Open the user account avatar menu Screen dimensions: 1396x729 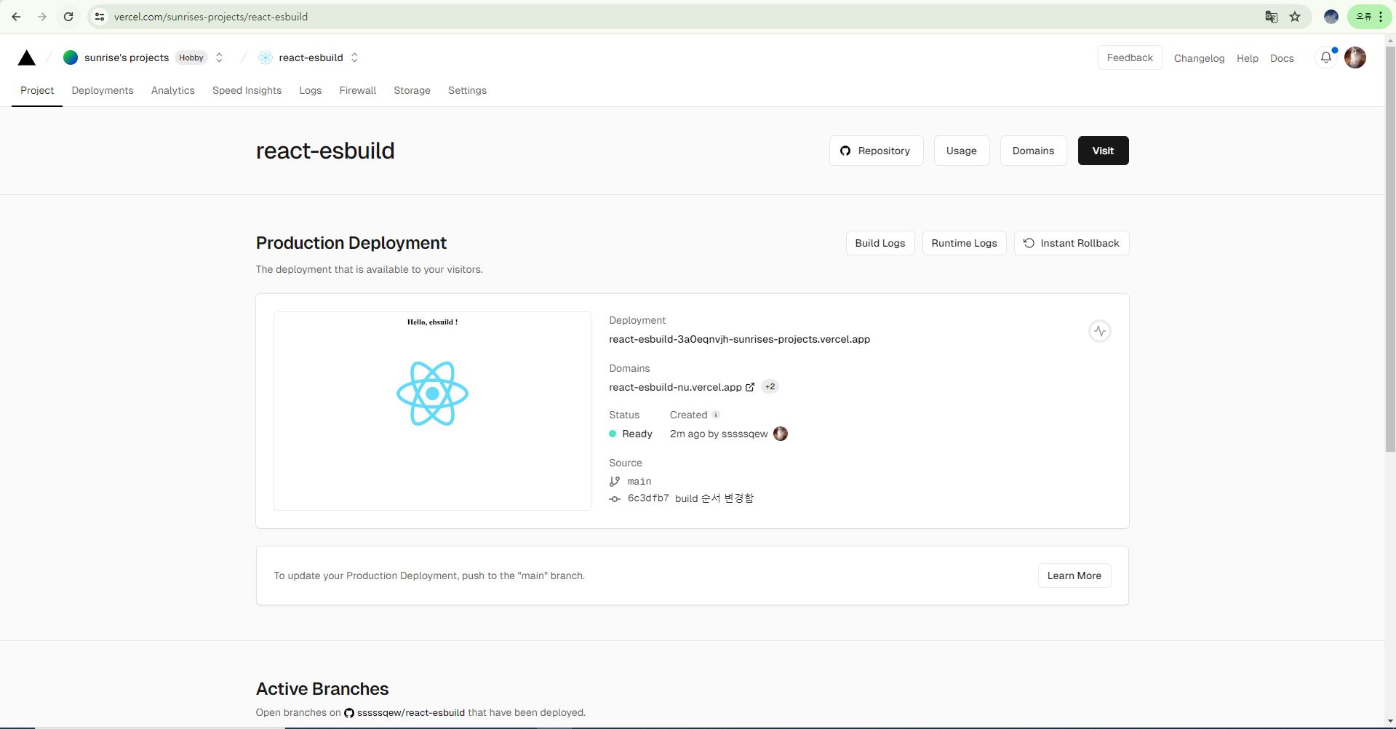tap(1355, 57)
